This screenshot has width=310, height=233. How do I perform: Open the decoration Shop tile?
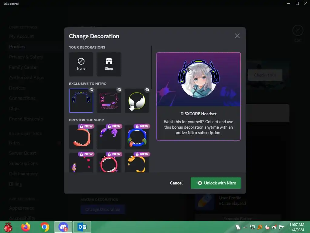[x=109, y=64]
